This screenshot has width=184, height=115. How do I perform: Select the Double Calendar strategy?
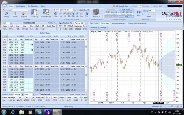(126, 12)
